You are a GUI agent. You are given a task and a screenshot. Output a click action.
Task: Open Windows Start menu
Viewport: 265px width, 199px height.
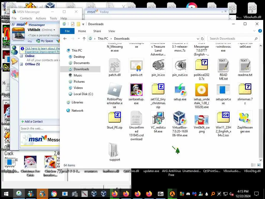point(6,194)
